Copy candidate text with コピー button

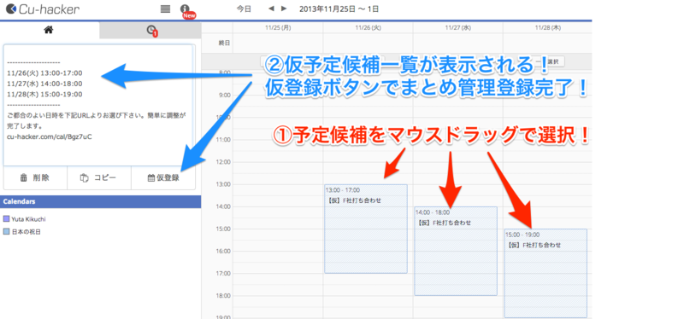[x=99, y=177]
